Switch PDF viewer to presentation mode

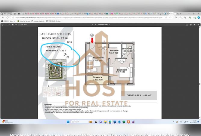click(187, 25)
